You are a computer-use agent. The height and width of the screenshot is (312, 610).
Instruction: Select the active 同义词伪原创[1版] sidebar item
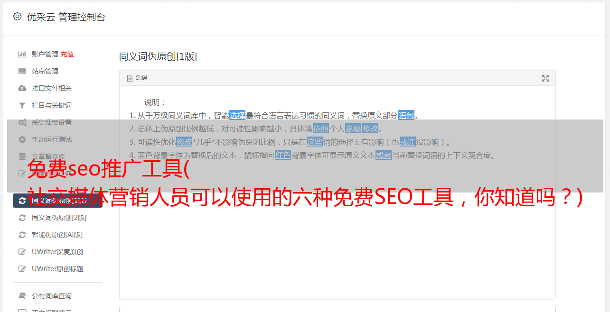[57, 201]
